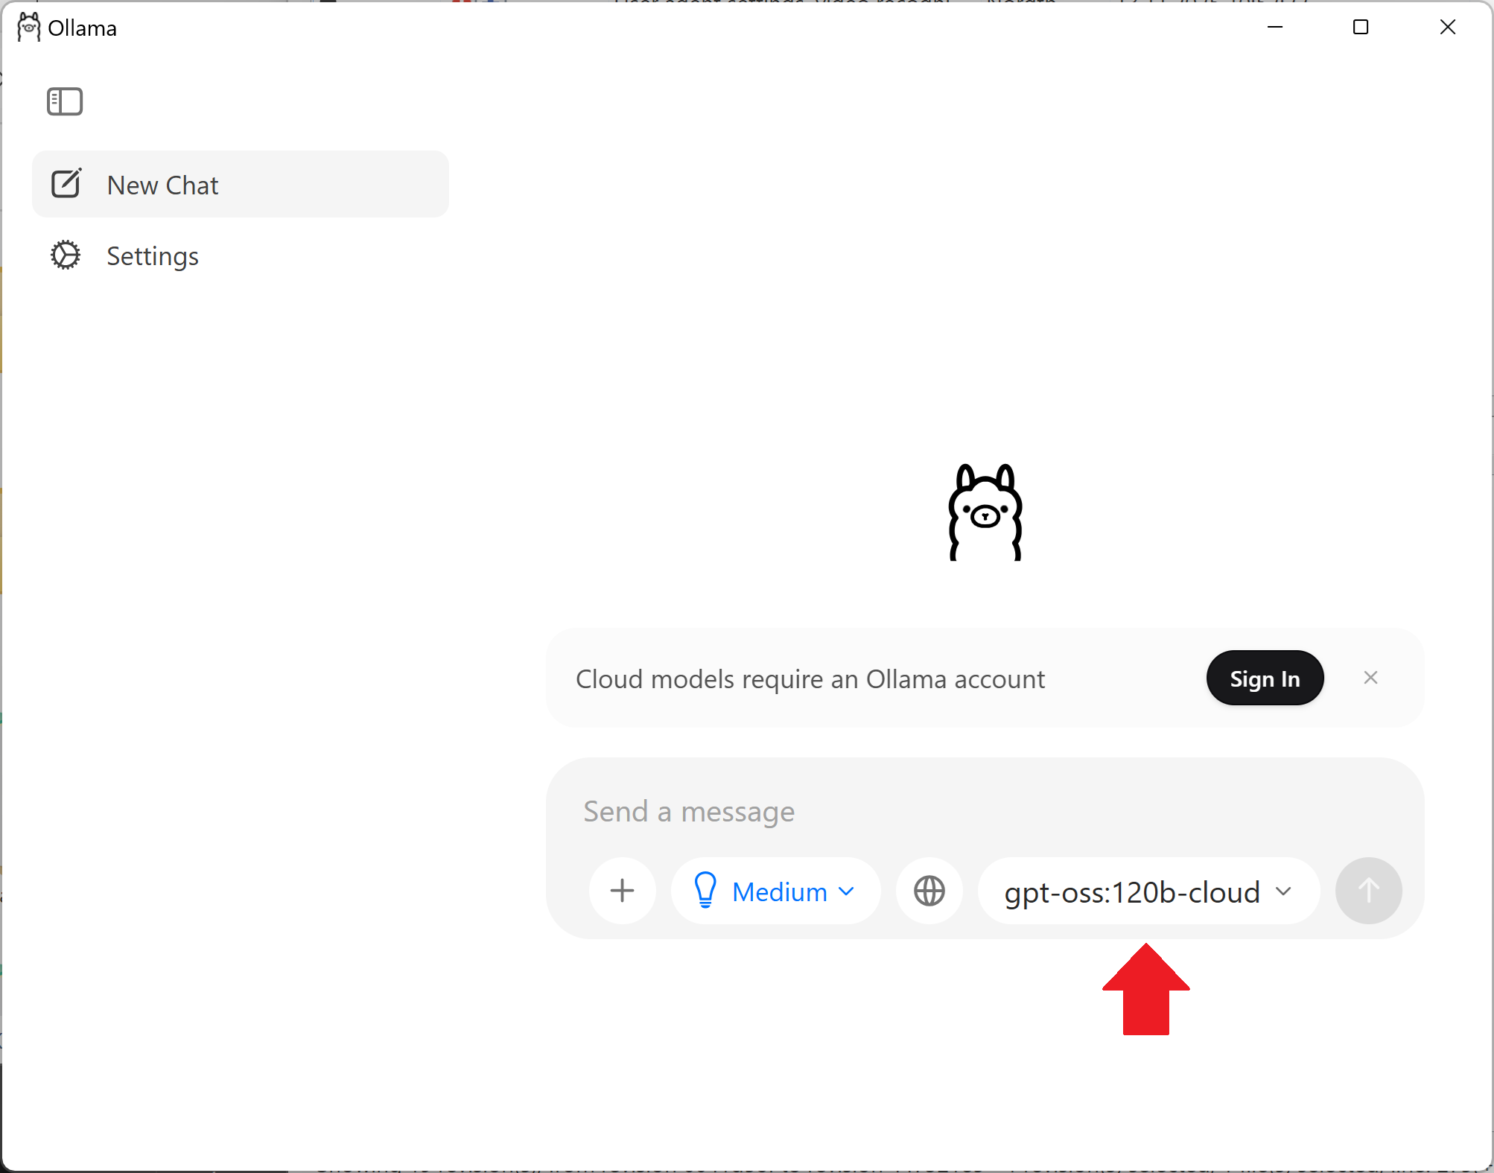Click the send arrow button
1494x1173 pixels.
1368,891
